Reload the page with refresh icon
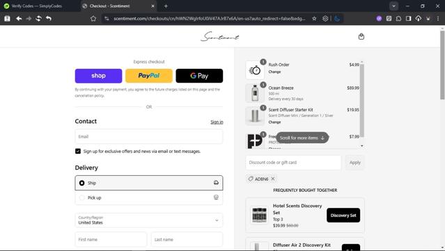 (x=38, y=18)
